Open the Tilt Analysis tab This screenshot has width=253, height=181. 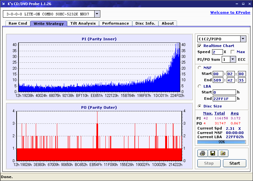83,23
